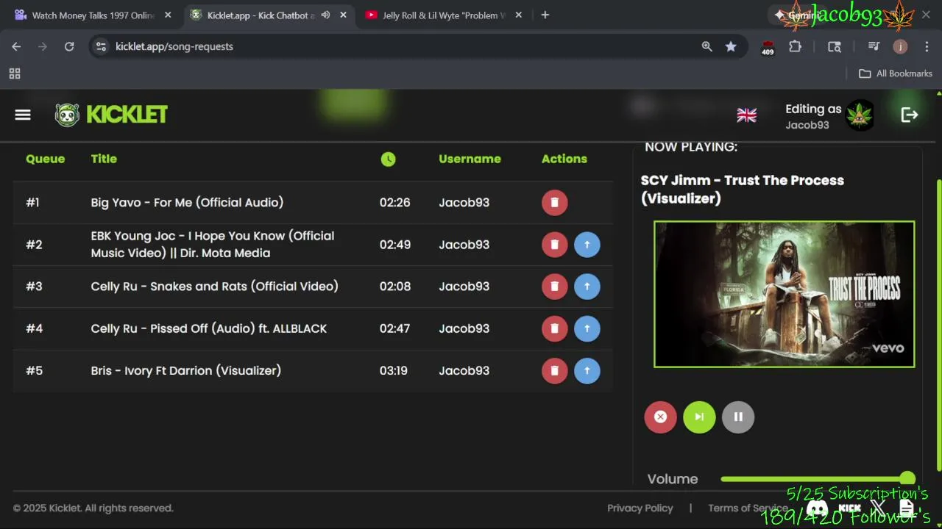Open the Privacy Policy link
Viewport: 942px width, 529px height.
pos(640,508)
